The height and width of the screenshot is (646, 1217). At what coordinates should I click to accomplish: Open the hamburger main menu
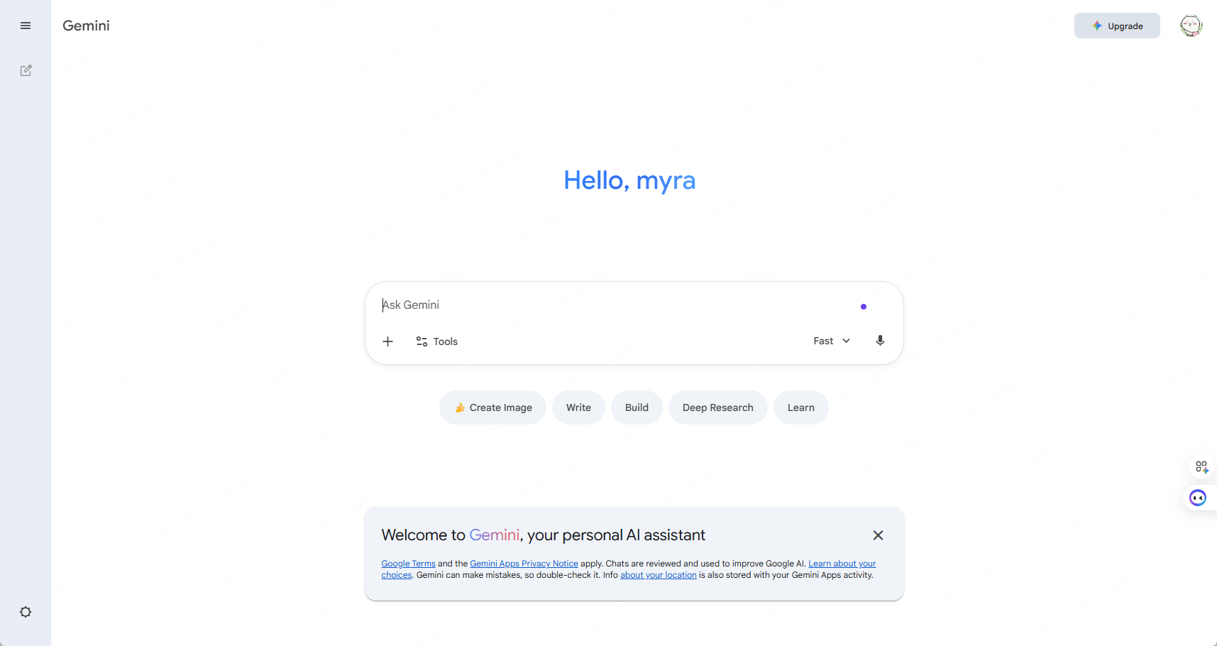click(26, 26)
